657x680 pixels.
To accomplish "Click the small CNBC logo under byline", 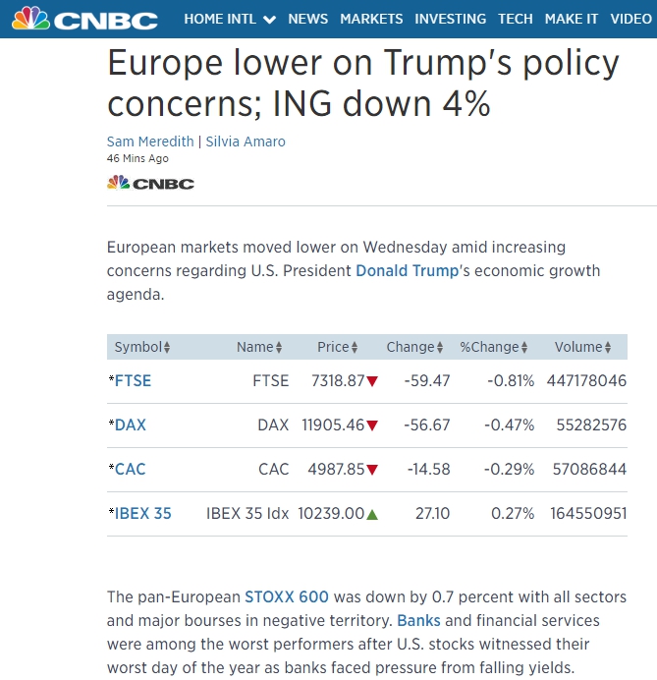I will (x=150, y=183).
